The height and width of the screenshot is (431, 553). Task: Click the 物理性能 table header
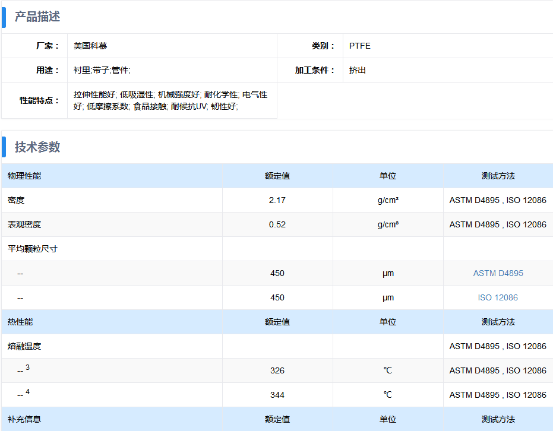tap(24, 176)
